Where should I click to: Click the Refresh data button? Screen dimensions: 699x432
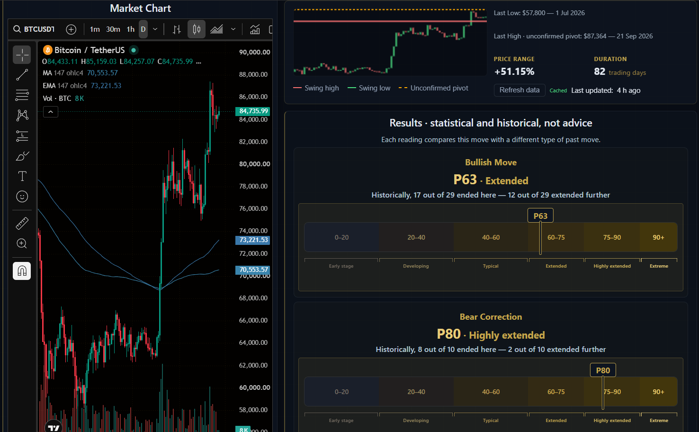tap(520, 90)
